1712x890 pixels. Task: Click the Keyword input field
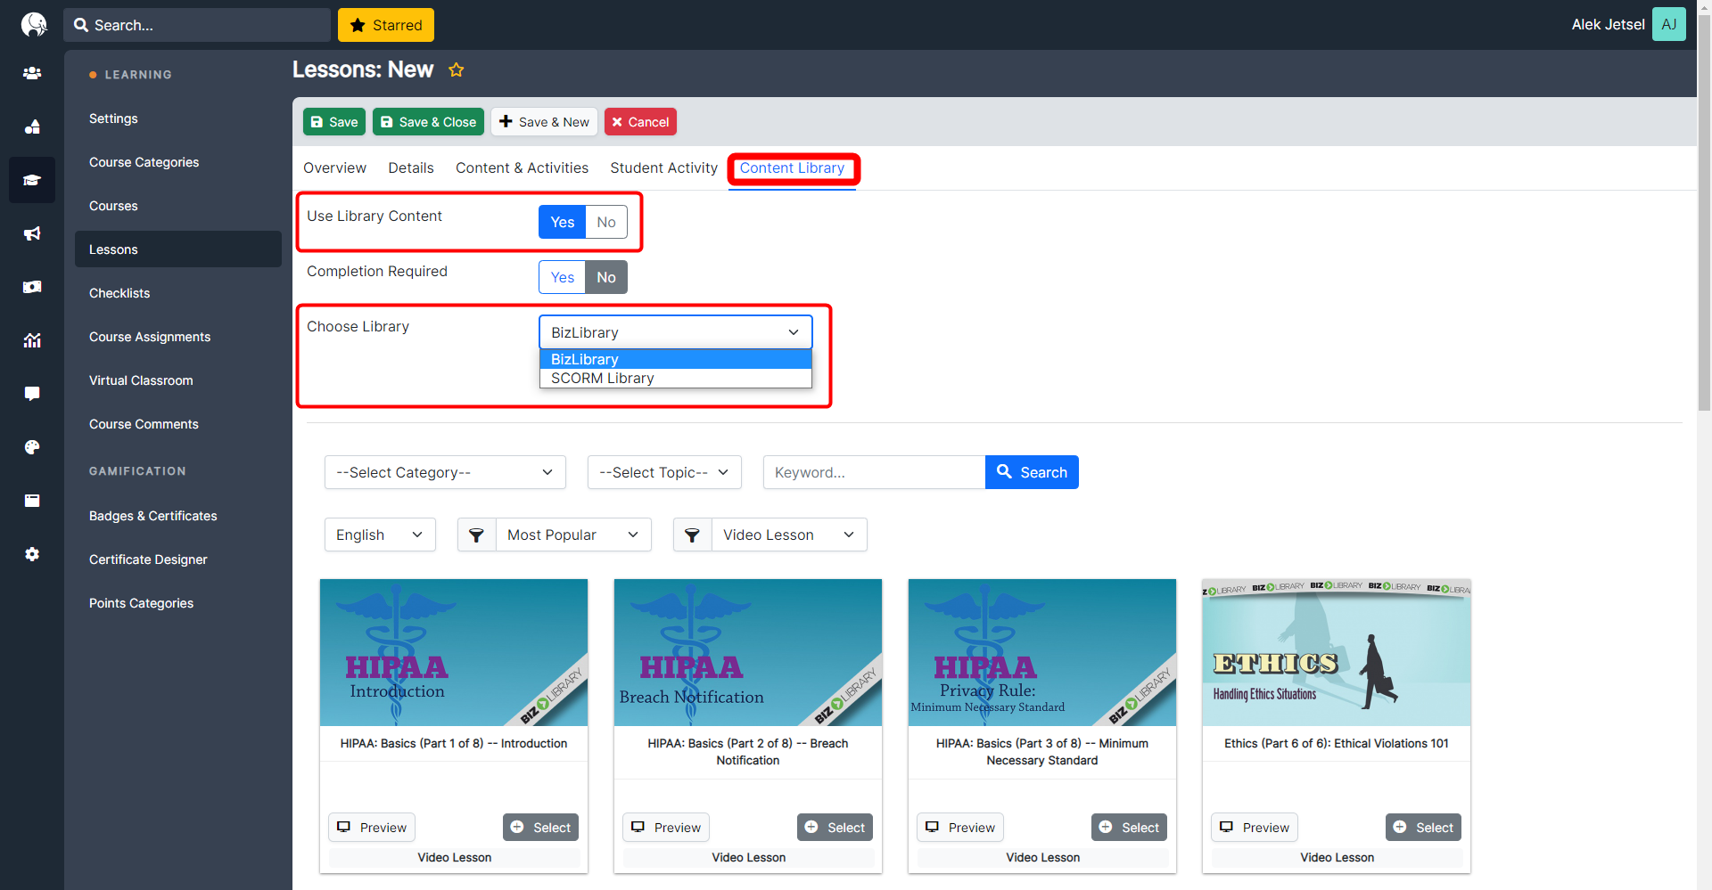[874, 472]
